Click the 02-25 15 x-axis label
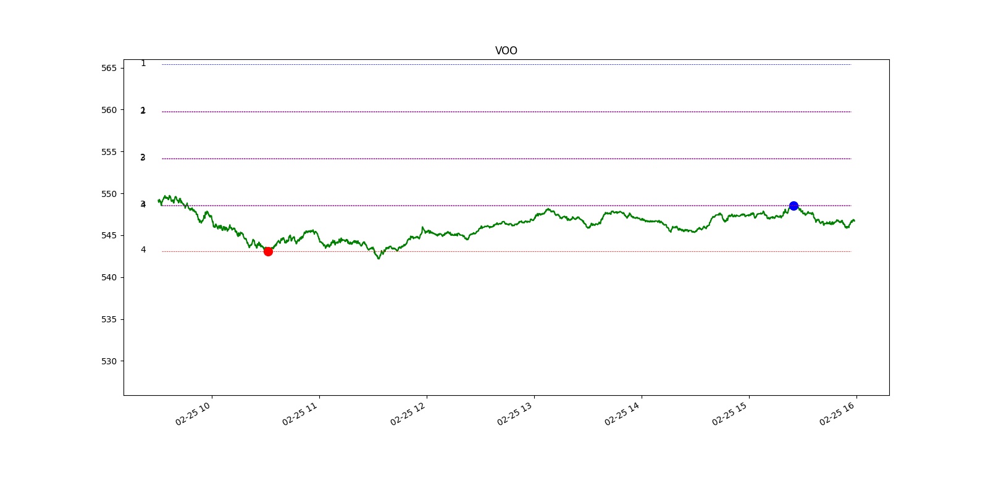The image size is (988, 494). pos(731,414)
